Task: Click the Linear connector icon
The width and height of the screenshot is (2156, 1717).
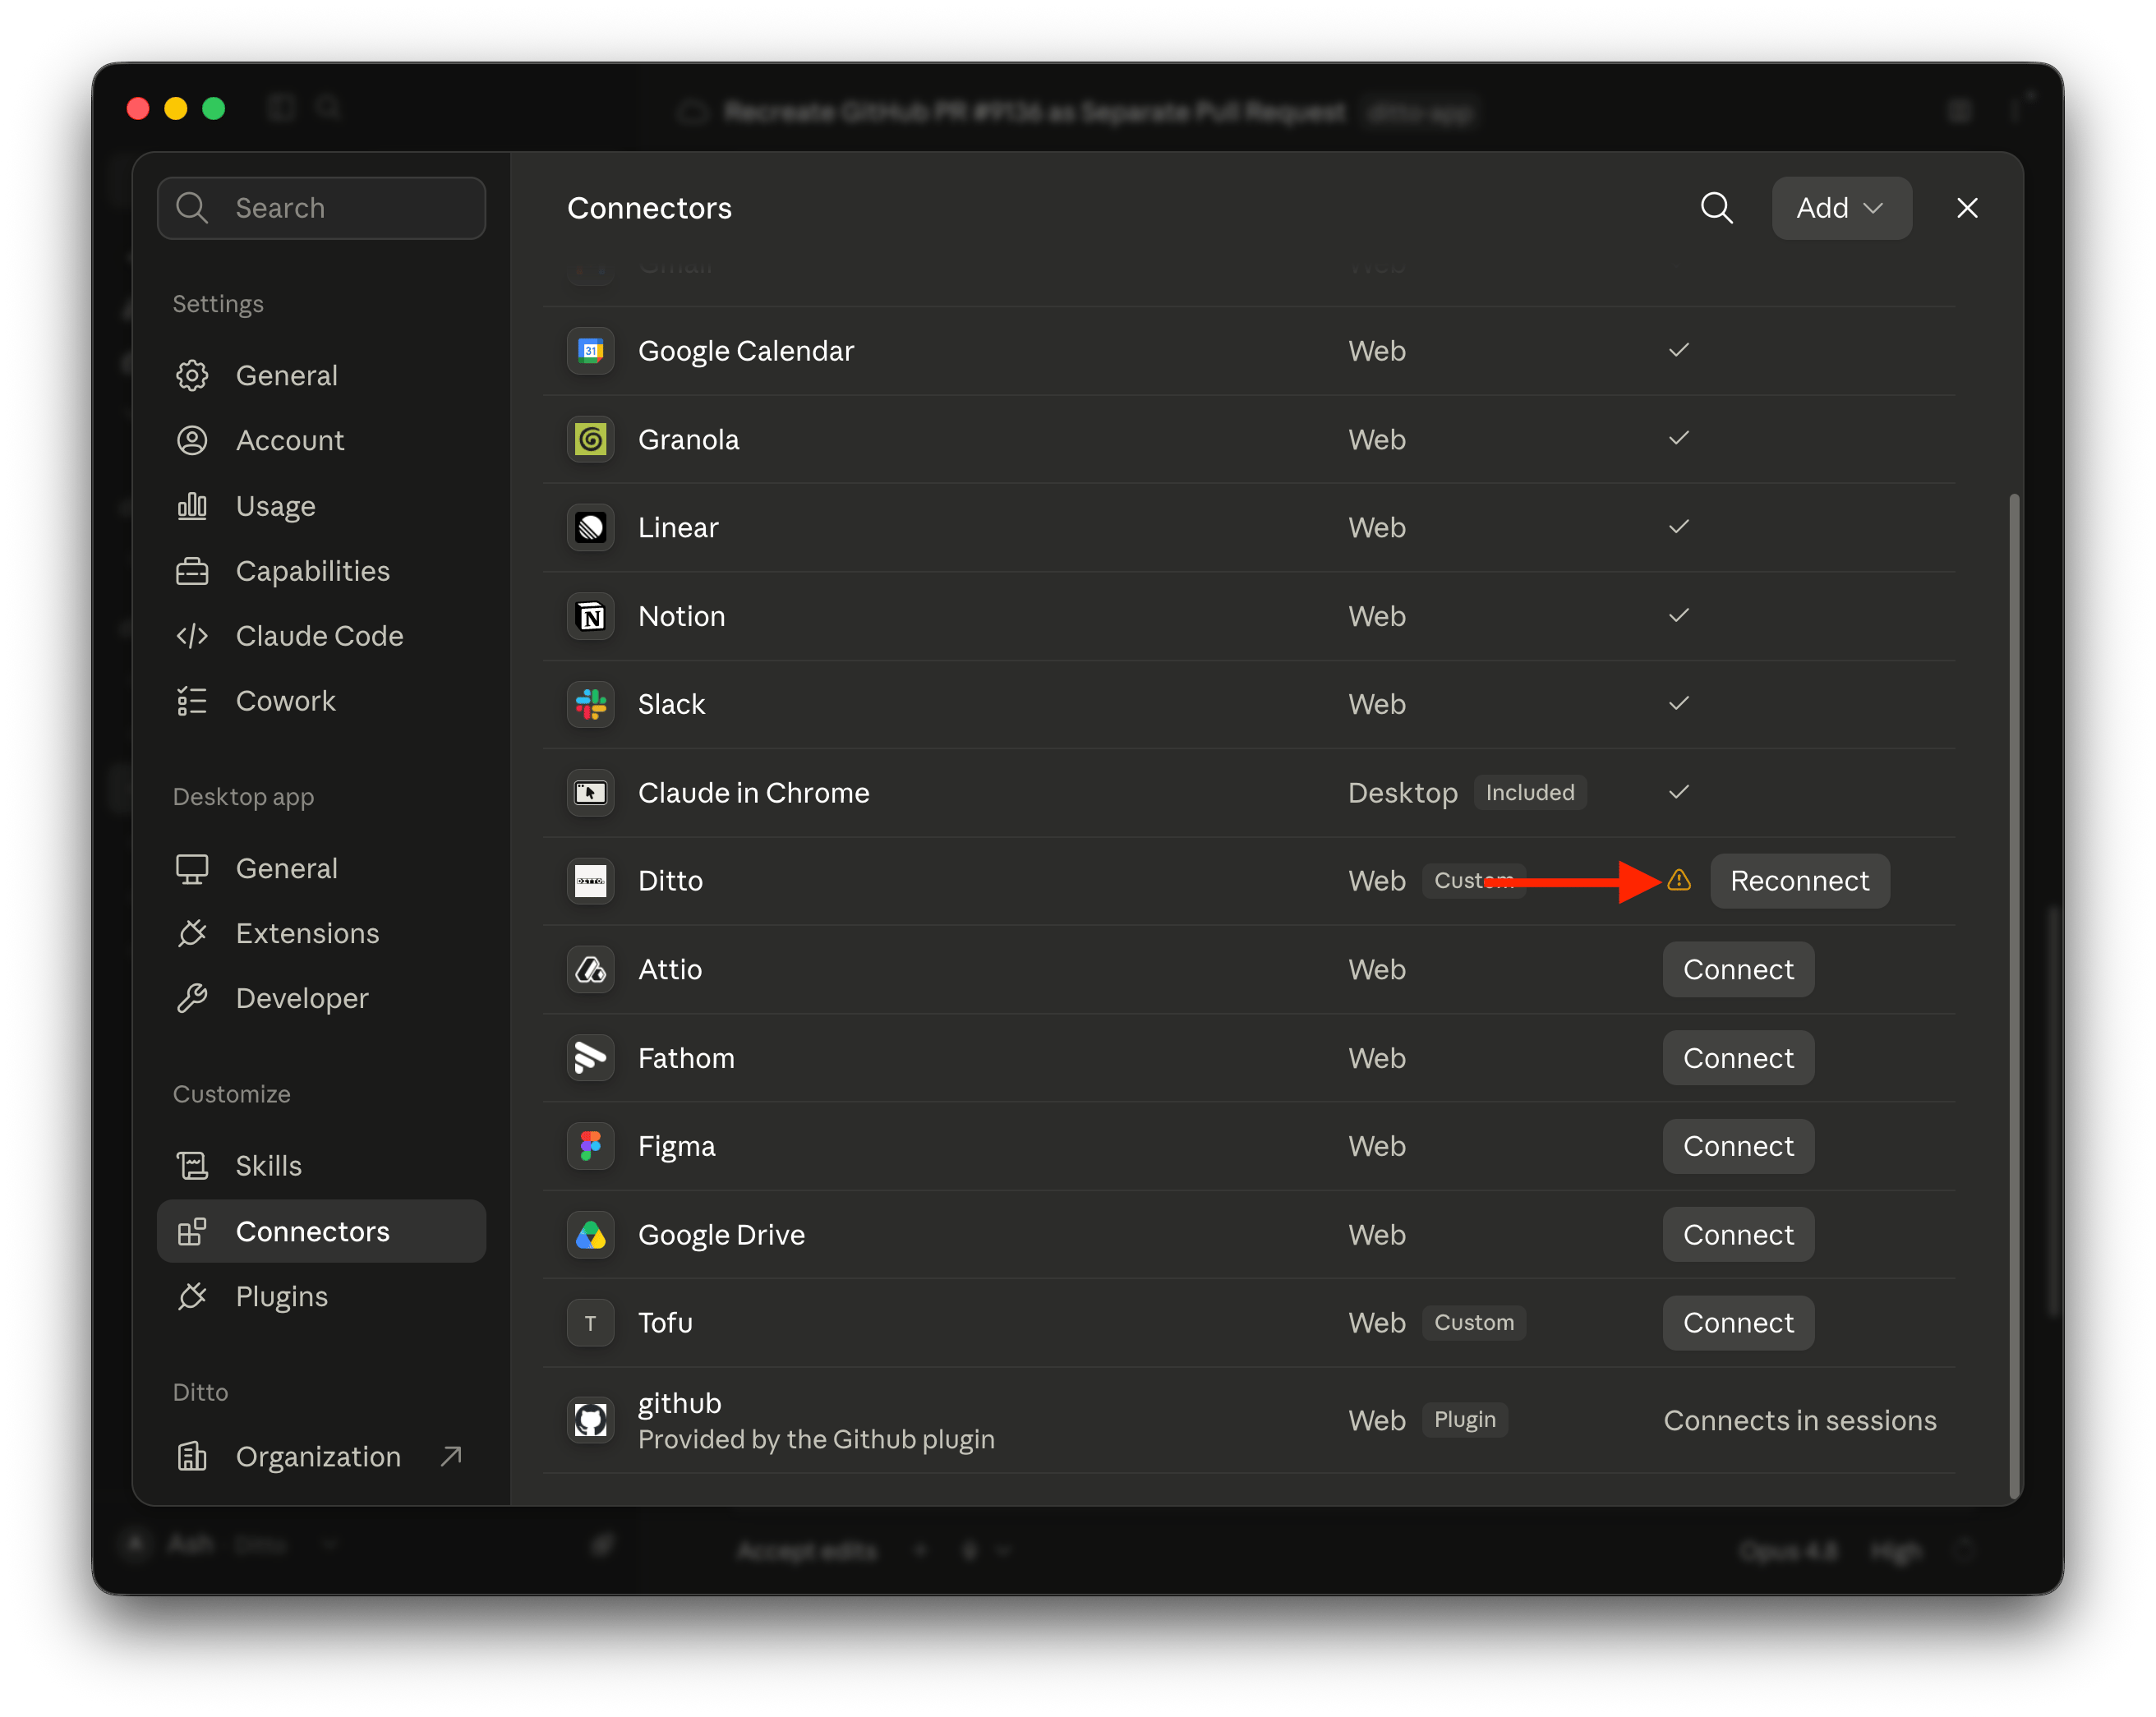Action: [x=590, y=527]
